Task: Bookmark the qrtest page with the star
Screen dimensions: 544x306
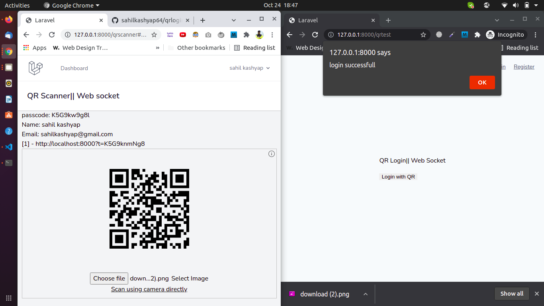Action: click(423, 35)
